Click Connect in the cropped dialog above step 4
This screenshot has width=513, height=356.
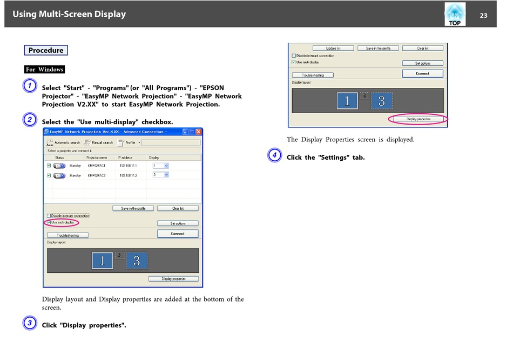[x=423, y=73]
